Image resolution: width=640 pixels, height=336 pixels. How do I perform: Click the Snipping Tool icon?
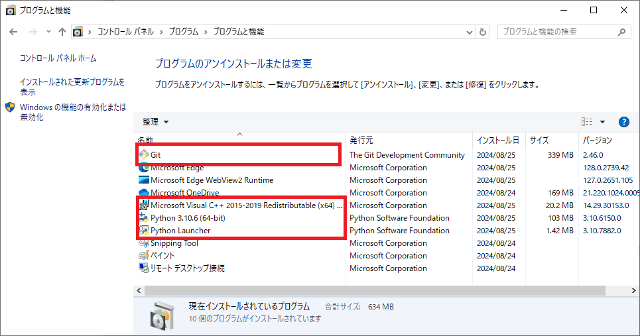(x=144, y=243)
